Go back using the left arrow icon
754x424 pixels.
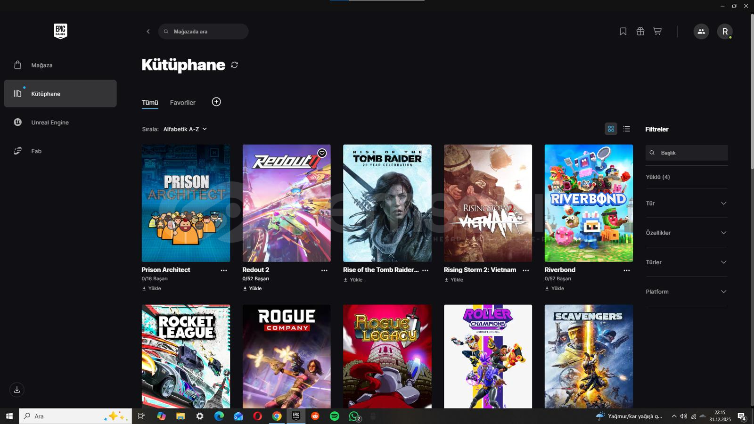click(148, 32)
